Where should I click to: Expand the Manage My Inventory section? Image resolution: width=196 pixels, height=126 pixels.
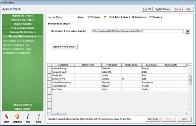(x=22, y=32)
